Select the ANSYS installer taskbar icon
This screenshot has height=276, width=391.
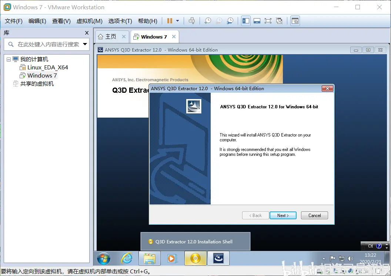click(x=218, y=258)
